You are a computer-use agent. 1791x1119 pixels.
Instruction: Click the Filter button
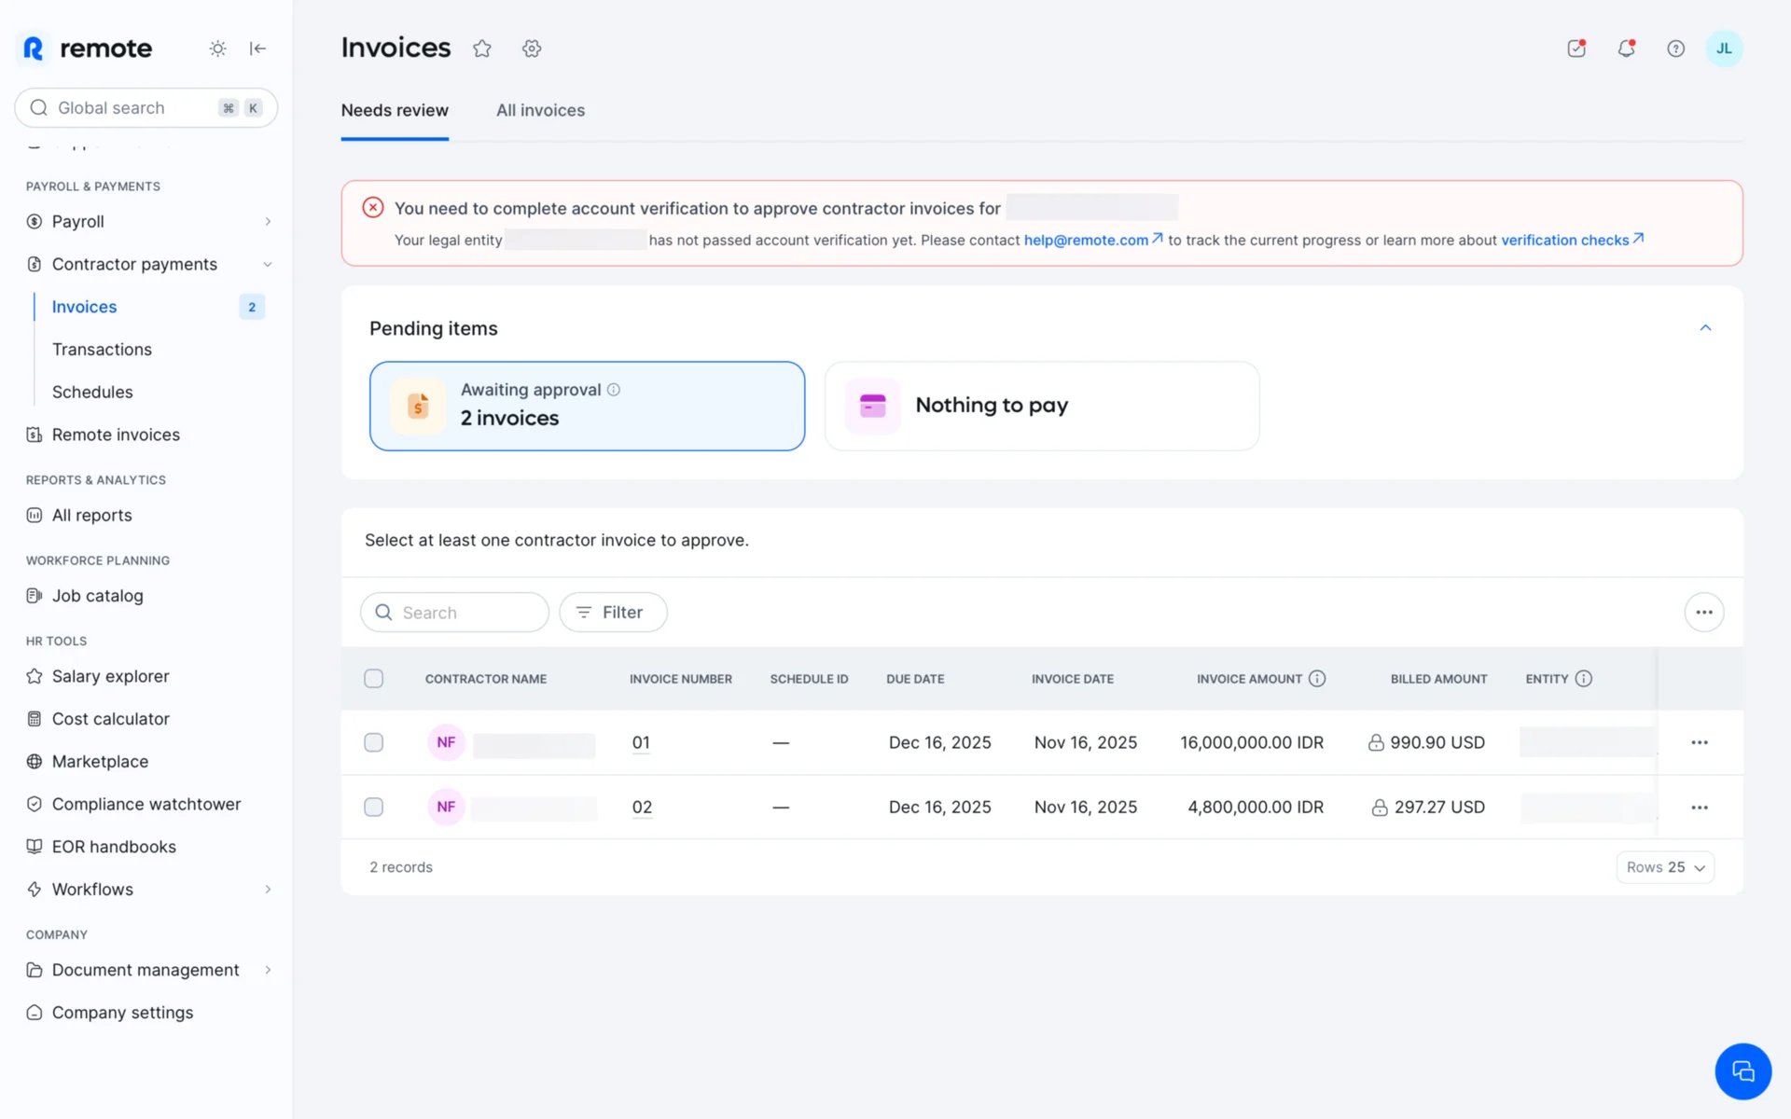pos(613,613)
